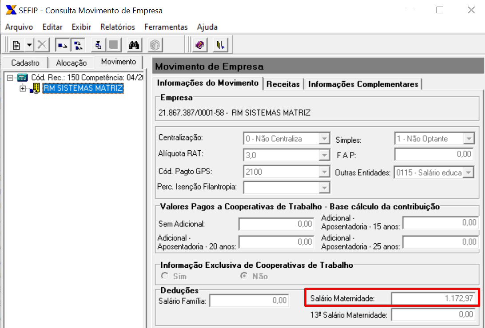485x328 pixels.
Task: Click the purple help book icon
Action: [x=200, y=45]
